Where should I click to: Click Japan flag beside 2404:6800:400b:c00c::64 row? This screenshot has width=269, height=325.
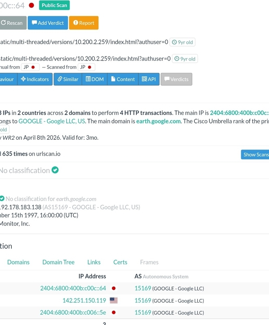point(114,288)
